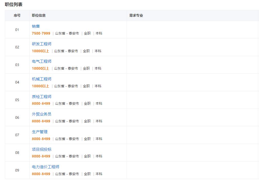259x180 pixels.
Task: Click 本科 label under 电力造价工程师
Action: (x=99, y=174)
